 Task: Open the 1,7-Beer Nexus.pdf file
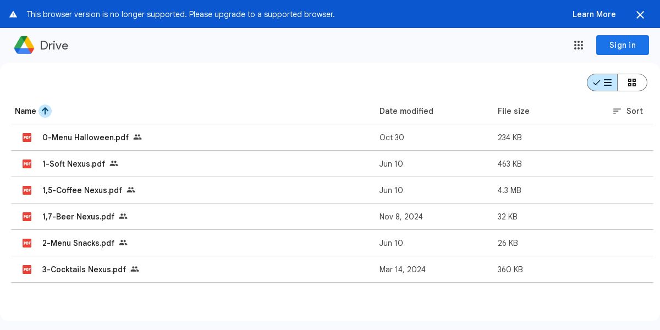[78, 217]
